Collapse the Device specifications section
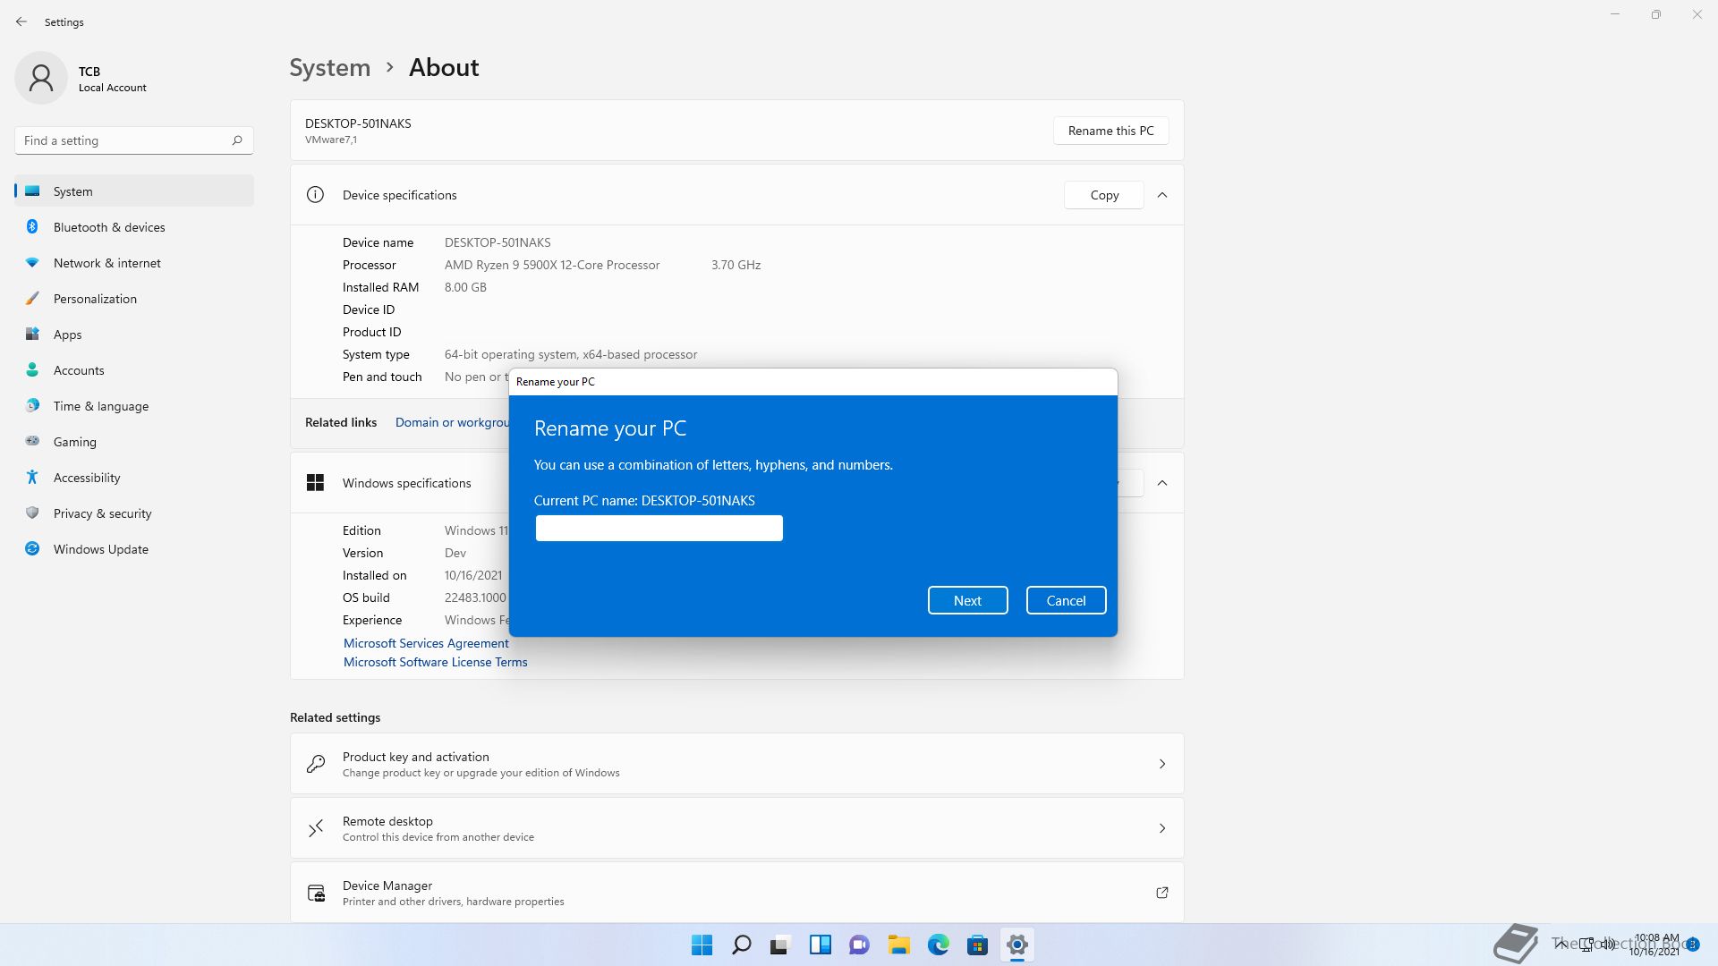The height and width of the screenshot is (966, 1718). (x=1162, y=195)
